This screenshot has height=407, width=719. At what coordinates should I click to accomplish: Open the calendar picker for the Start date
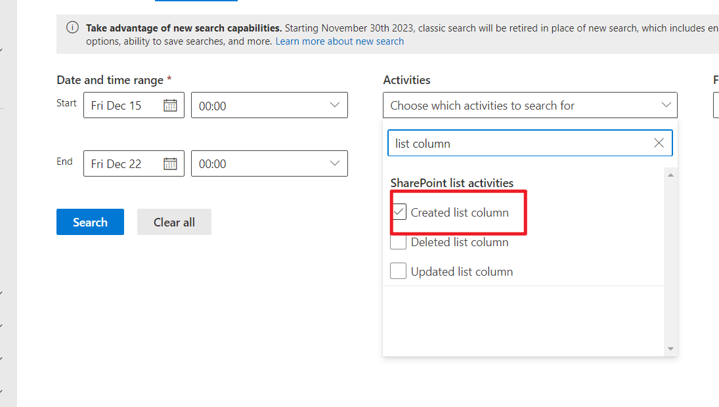tap(171, 105)
